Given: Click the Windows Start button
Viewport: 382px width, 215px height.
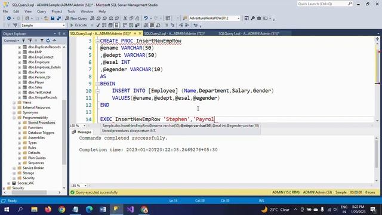Looking at the screenshot, I should tap(7, 210).
